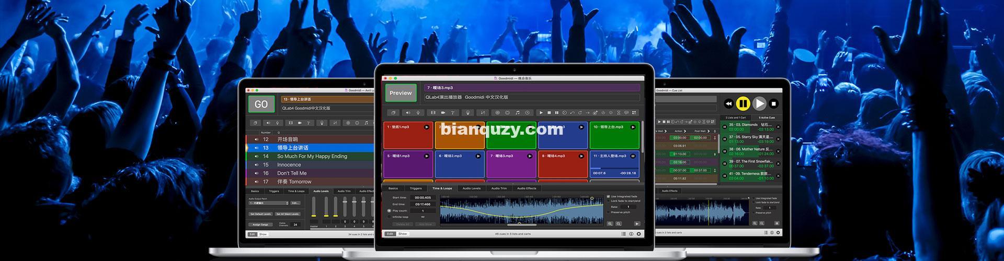Viewport: 1004px width, 261px height.
Task: Edit End time field in center window
Action: tap(423, 204)
